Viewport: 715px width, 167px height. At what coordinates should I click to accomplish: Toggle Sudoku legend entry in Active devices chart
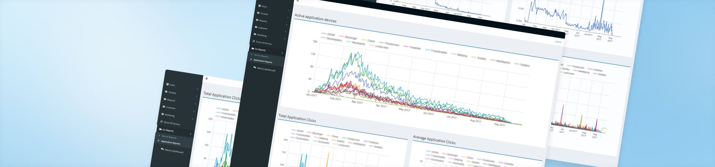coord(478,58)
